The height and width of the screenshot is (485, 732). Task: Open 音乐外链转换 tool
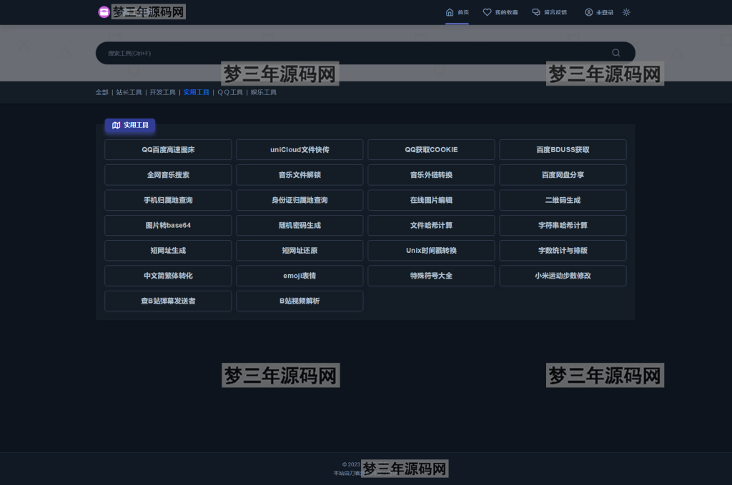431,175
